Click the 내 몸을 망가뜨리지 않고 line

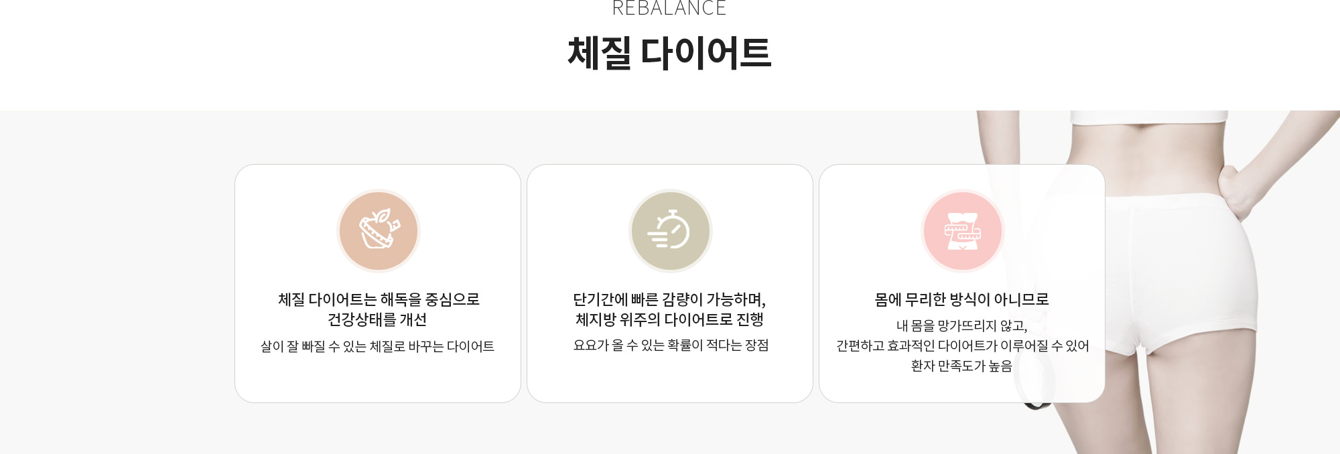(961, 326)
